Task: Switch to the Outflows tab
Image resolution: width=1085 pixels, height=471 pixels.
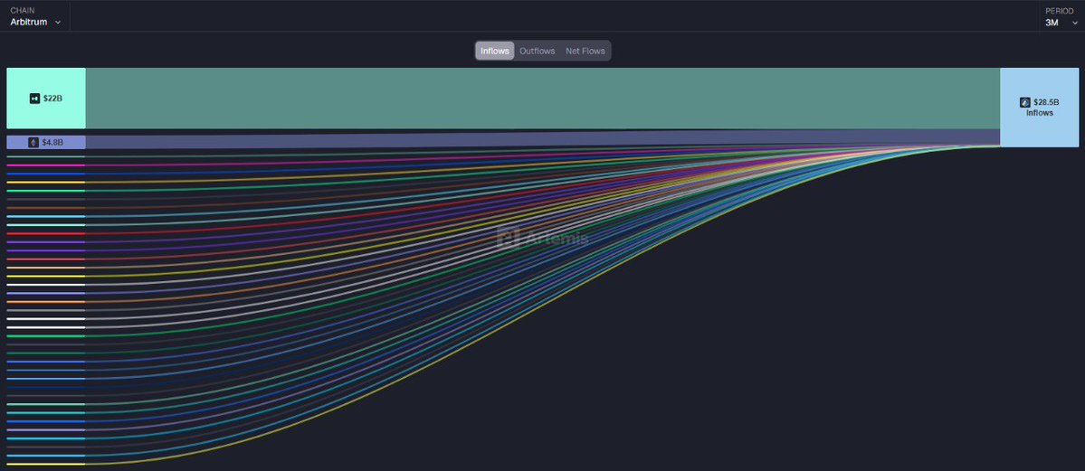Action: point(537,51)
